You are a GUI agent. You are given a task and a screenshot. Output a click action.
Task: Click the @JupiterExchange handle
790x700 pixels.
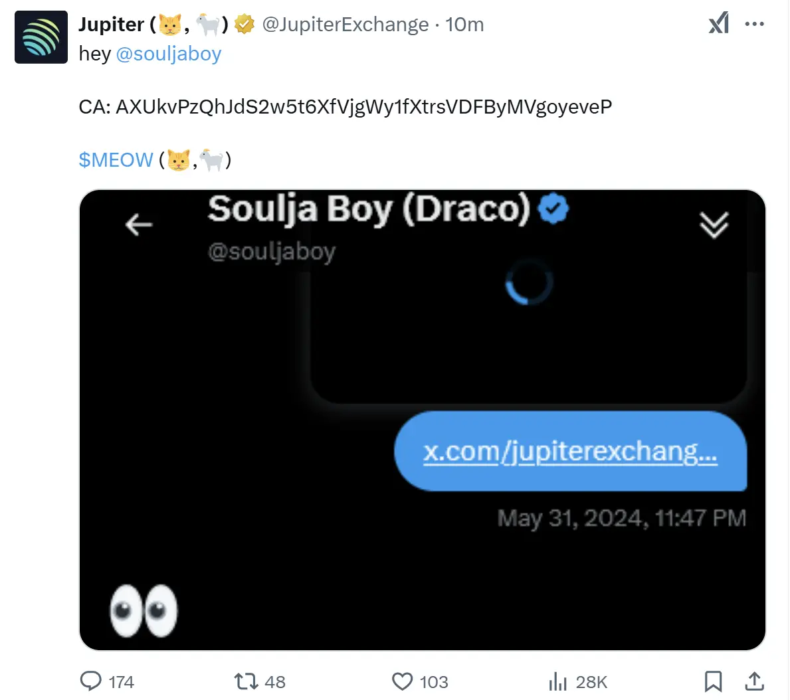tap(346, 25)
